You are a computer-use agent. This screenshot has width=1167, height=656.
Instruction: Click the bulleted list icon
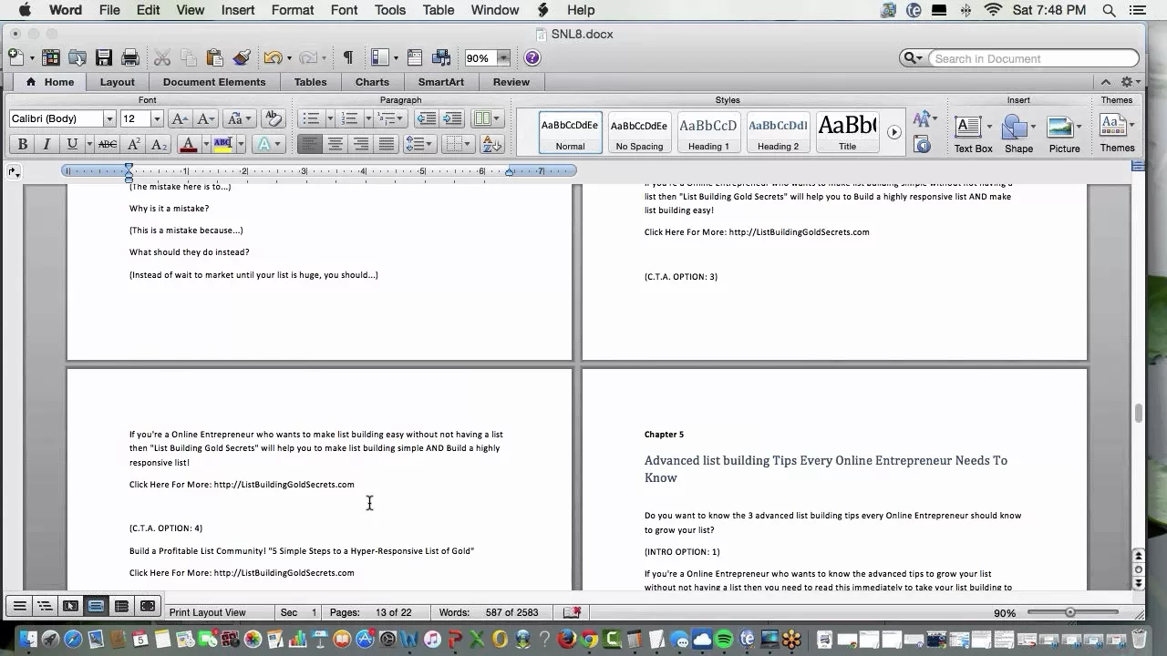[x=311, y=118]
